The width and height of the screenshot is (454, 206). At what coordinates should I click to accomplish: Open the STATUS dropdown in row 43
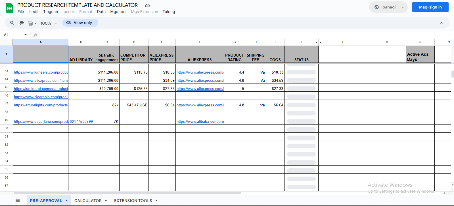coord(301,72)
